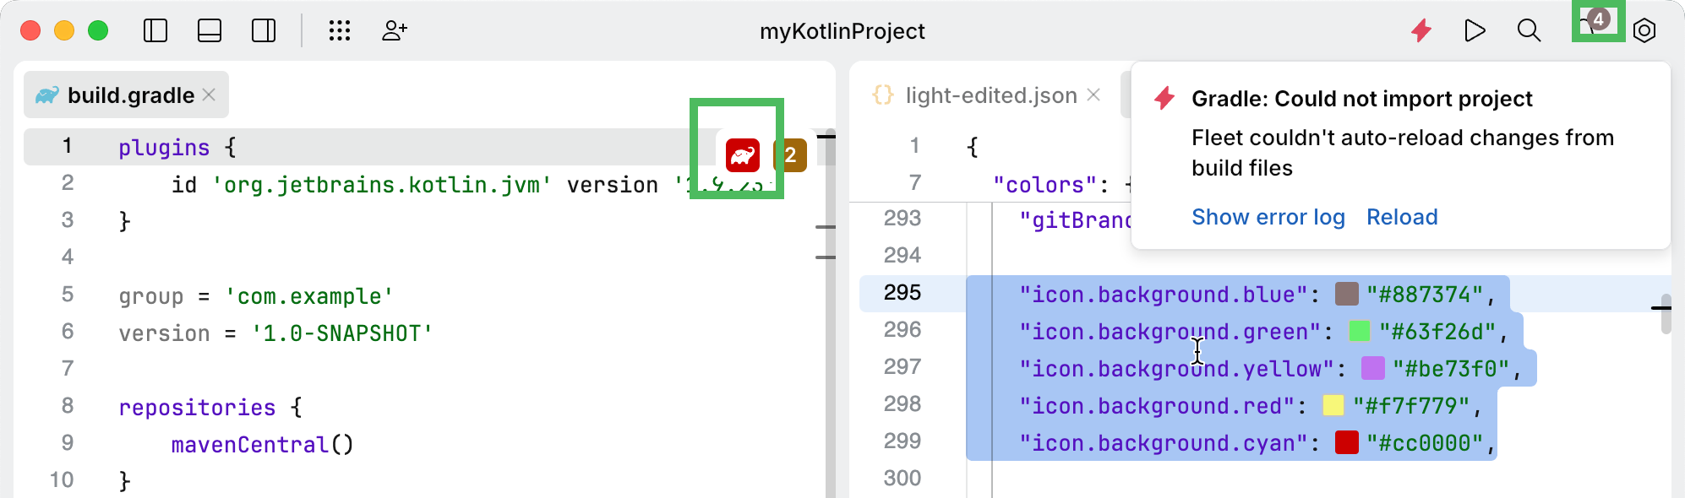Click the red #cc0000 color swatch

coord(1347,442)
